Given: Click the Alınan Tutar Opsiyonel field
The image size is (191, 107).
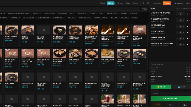Looking at the screenshot, I should (x=171, y=94).
